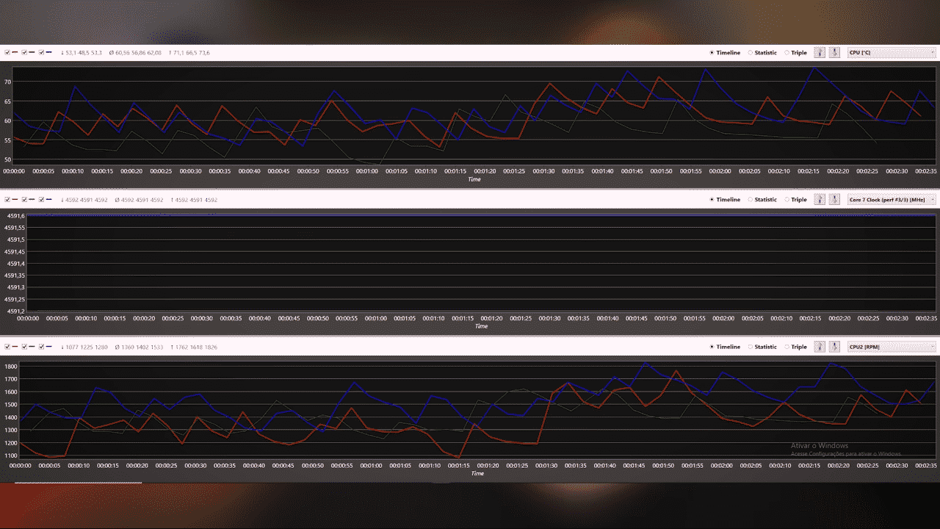Screen dimensions: 940x529
Task: Click the second graph icon button adjacent to CPU (°C) dropdown
Action: tap(834, 52)
